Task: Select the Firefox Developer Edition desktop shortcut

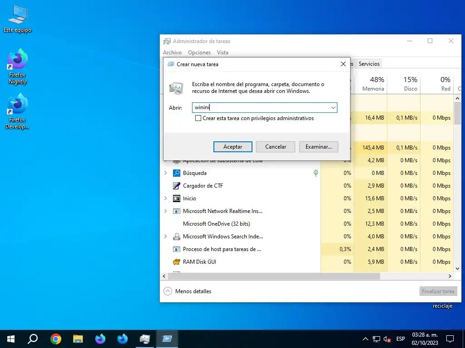Action: coord(17,111)
